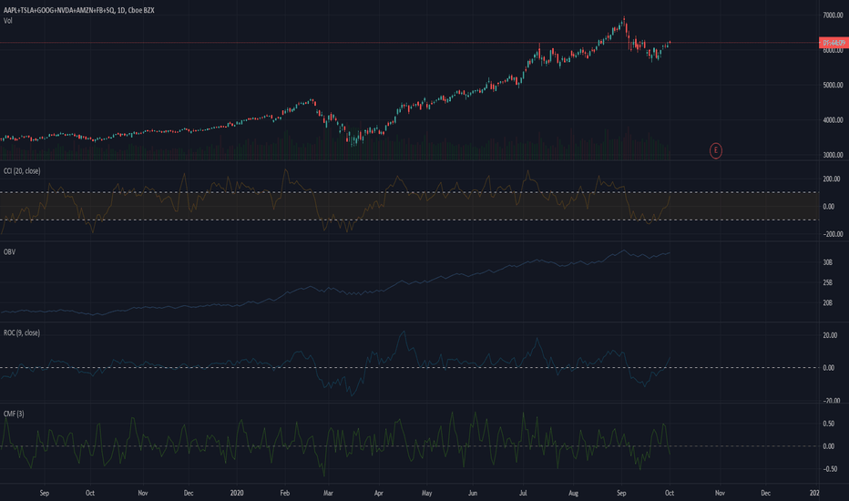Click the 20.00 value on ROC scale
The width and height of the screenshot is (849, 501).
(x=830, y=335)
